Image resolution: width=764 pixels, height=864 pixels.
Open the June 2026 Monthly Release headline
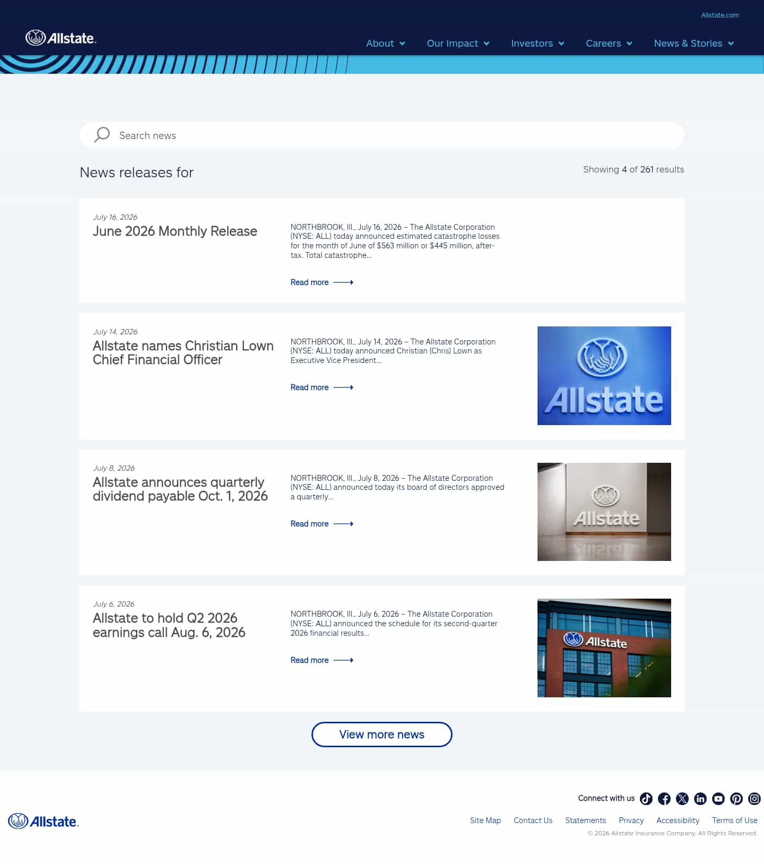point(175,231)
